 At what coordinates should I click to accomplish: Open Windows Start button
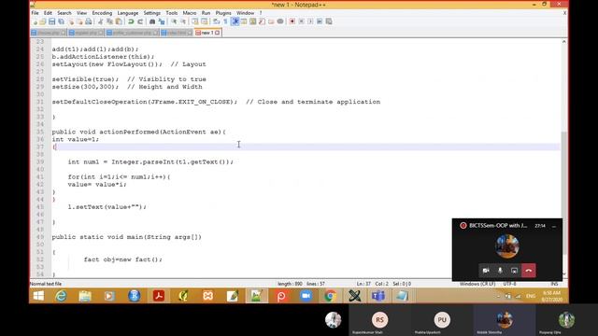tap(38, 296)
